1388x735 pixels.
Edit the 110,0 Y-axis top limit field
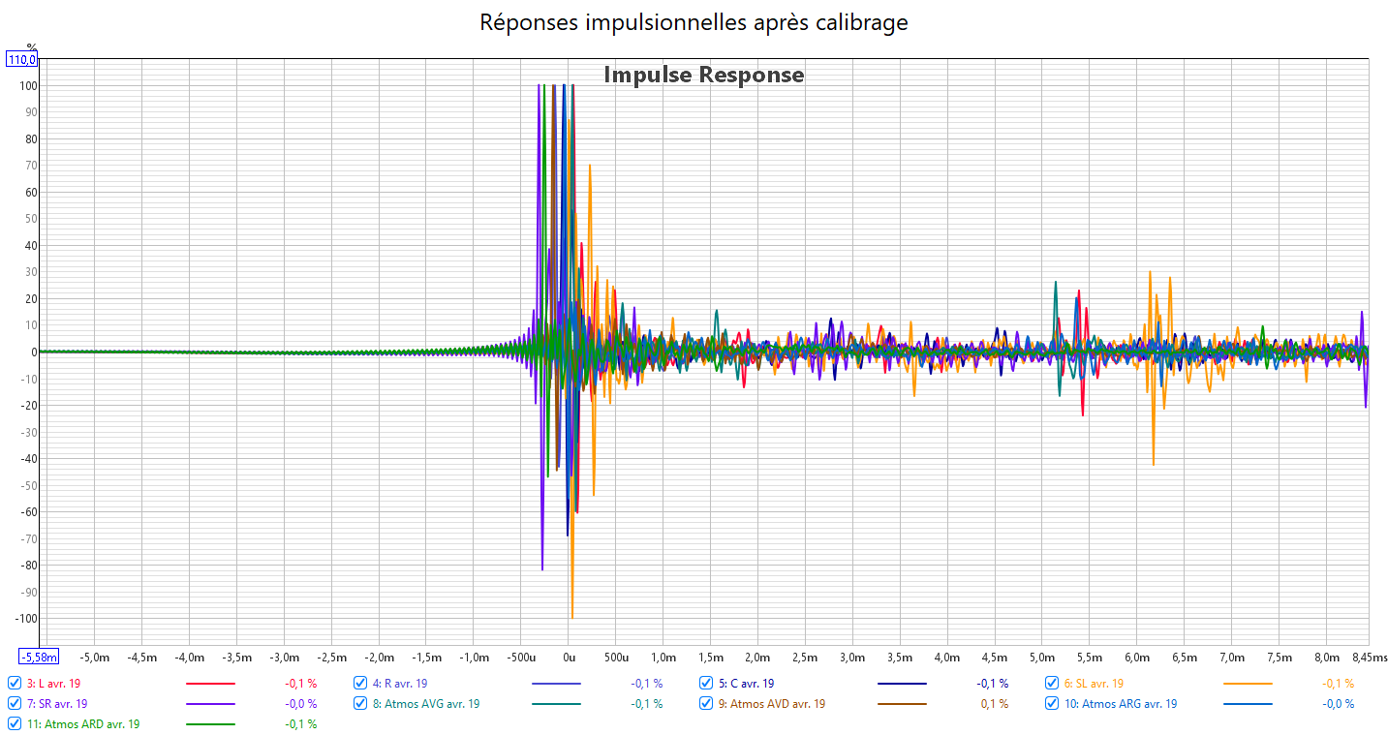22,60
